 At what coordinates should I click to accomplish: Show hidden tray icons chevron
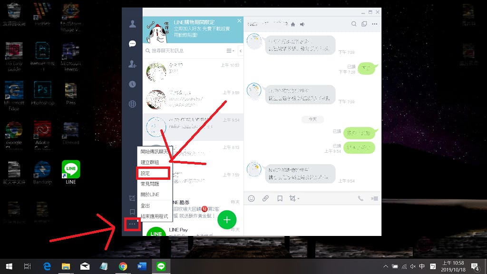tap(385, 266)
